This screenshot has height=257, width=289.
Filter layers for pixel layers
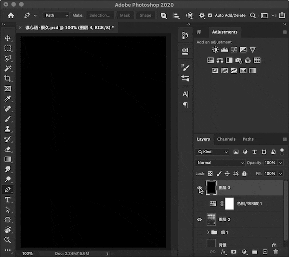point(236,152)
